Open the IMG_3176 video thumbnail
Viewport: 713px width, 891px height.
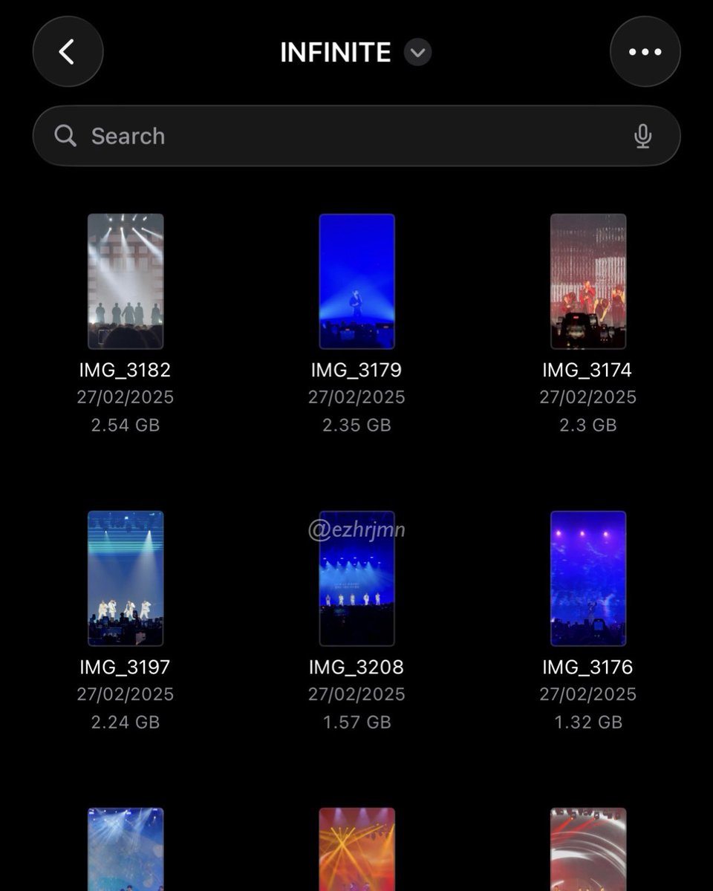(x=588, y=578)
